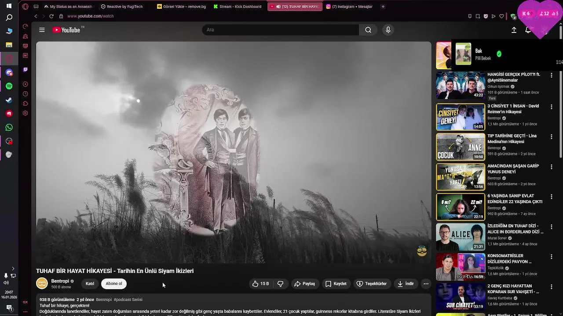Open a new browser tab
Viewport: 563px width, 316px height.
[x=383, y=7]
